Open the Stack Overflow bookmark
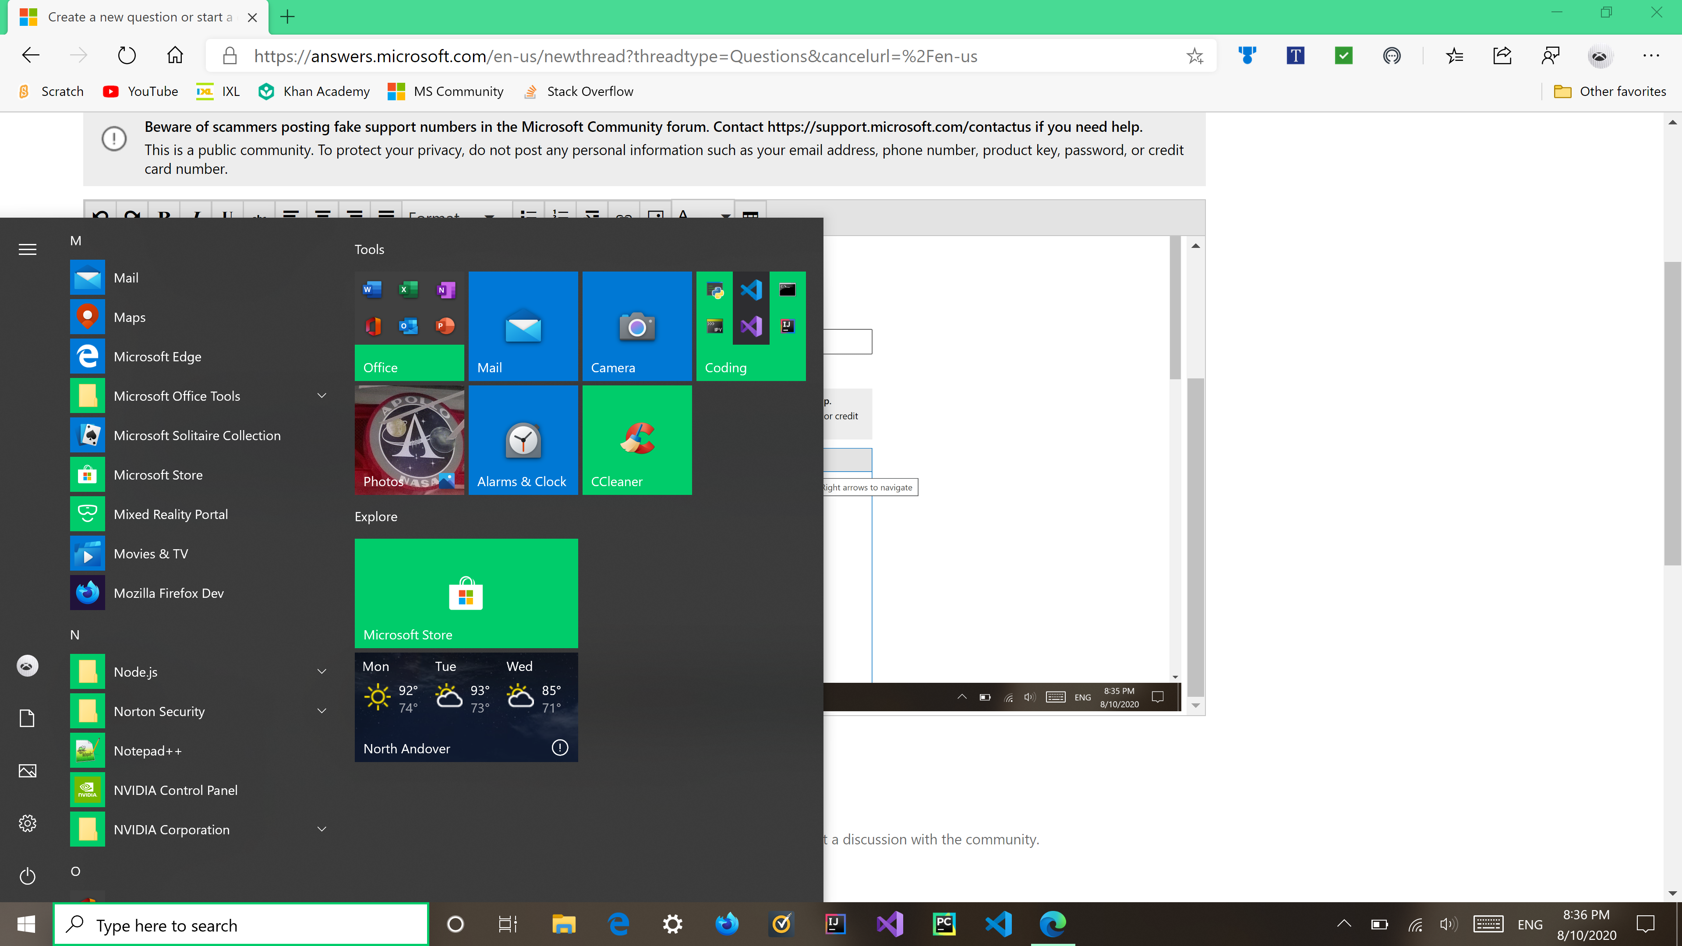Viewport: 1682px width, 946px height. [579, 92]
